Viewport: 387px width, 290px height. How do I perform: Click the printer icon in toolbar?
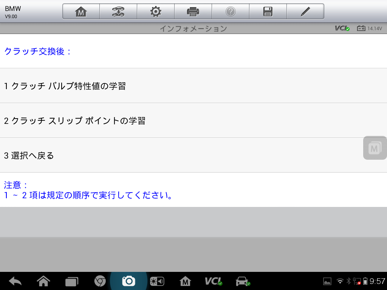193,12
